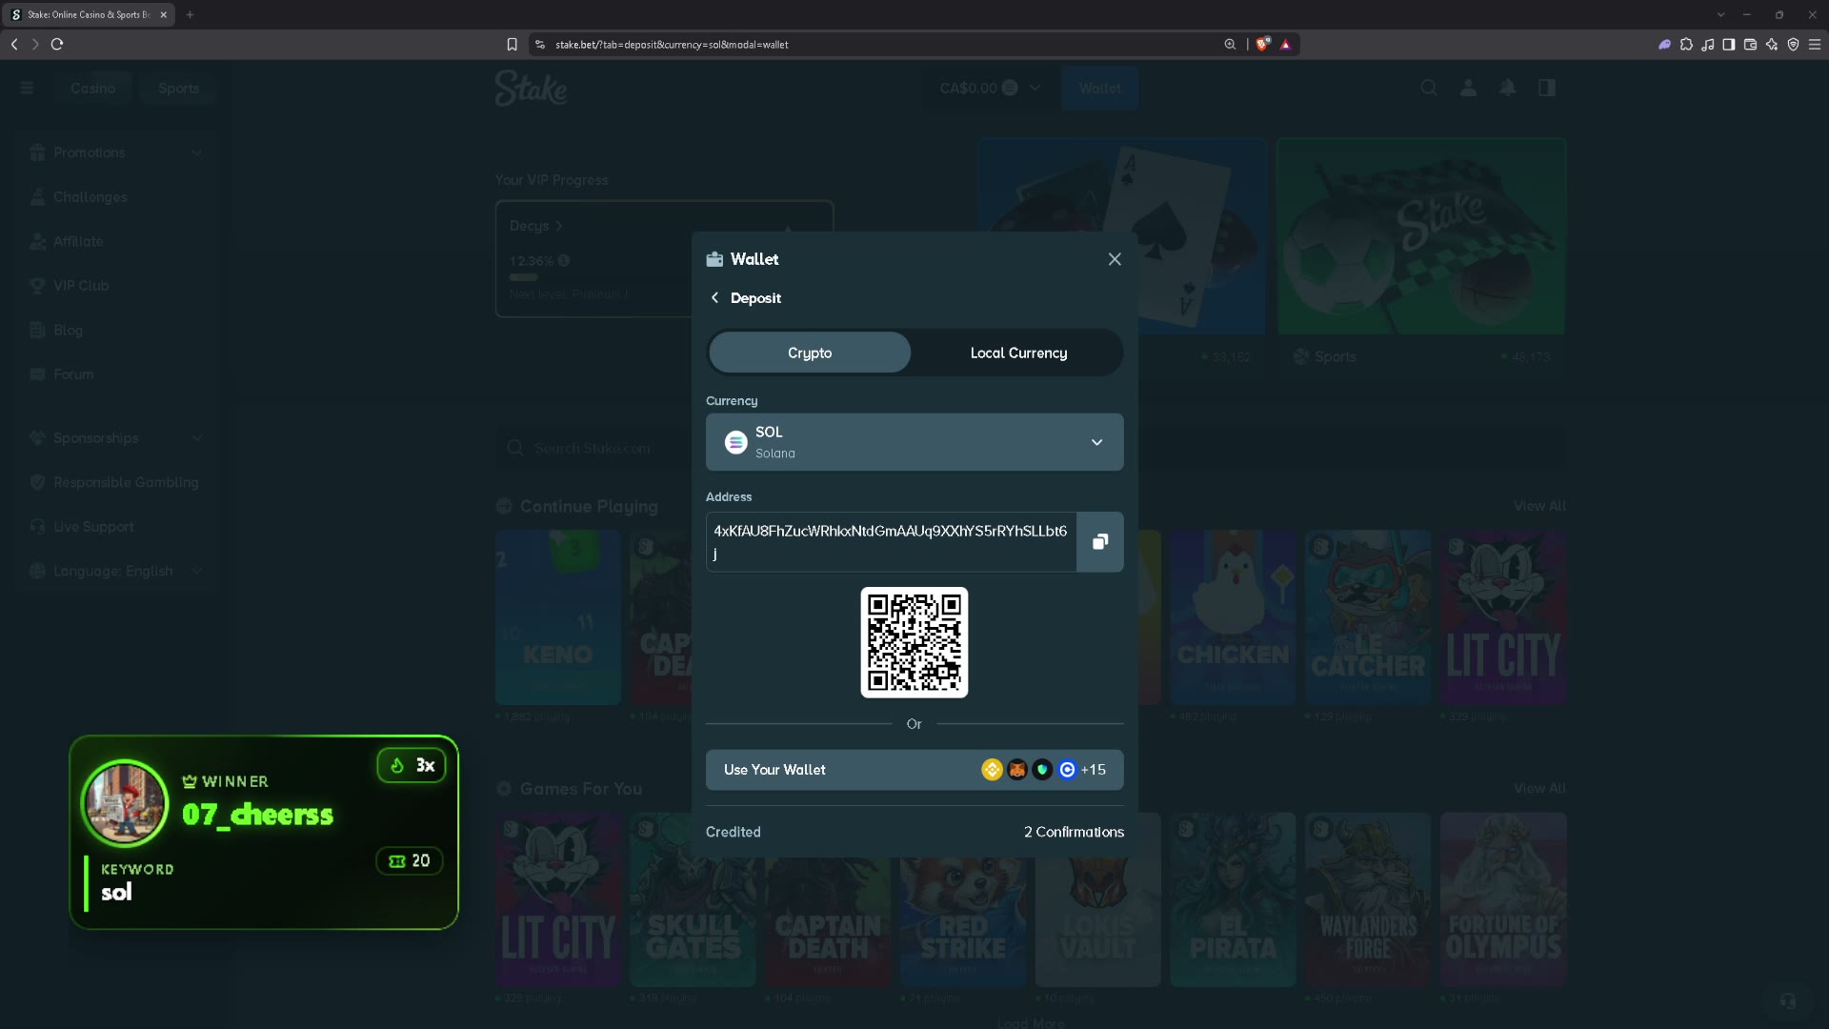Go back in browser history
1829x1029 pixels.
14,44
